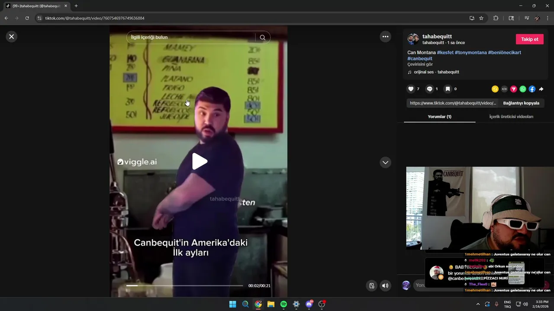This screenshot has height=311, width=554.
Task: Like the video with heart icon
Action: [411, 89]
